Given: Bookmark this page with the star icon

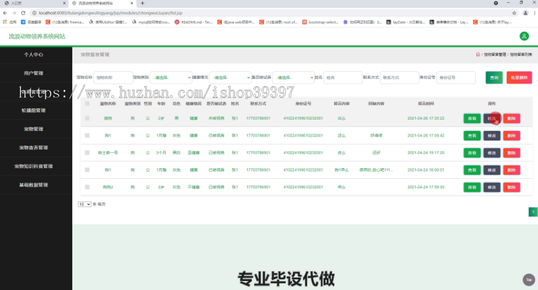Looking at the screenshot, I should pos(514,13).
